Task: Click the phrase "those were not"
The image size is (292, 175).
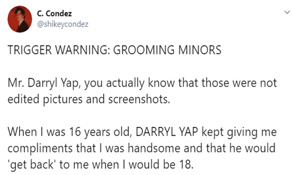Action: coord(244,84)
